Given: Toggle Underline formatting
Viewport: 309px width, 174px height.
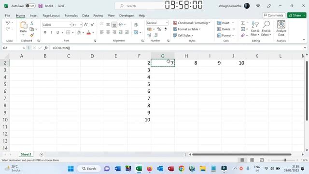Looking at the screenshot, I should tap(57, 32).
